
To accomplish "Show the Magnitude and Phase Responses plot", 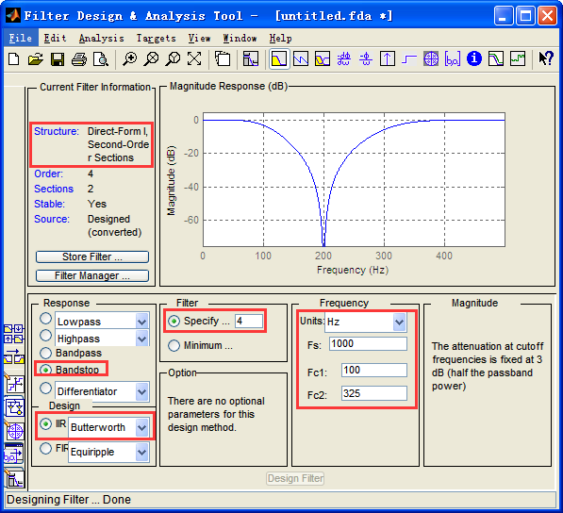I will point(323,58).
